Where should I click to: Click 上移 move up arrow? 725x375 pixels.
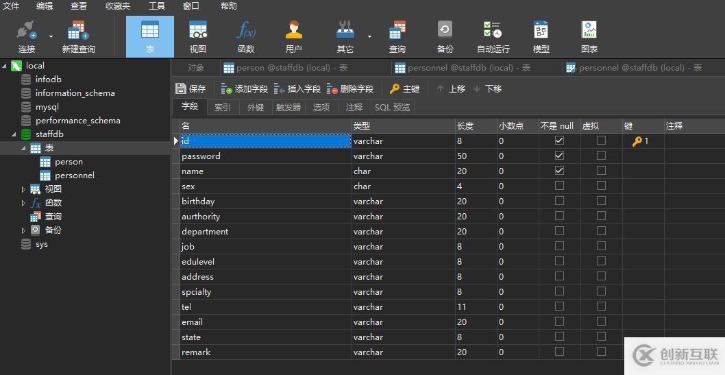point(452,88)
